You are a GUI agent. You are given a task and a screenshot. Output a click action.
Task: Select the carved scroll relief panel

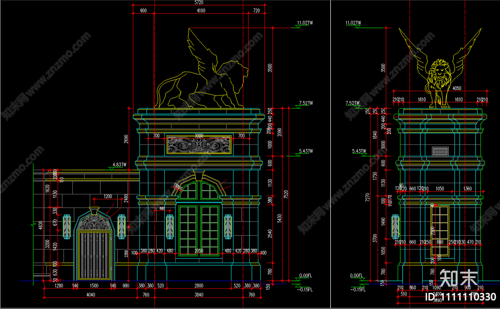(199, 145)
